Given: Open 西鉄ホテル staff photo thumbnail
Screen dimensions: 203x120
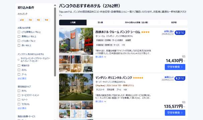Looking at the screenshot, I should [76, 68].
